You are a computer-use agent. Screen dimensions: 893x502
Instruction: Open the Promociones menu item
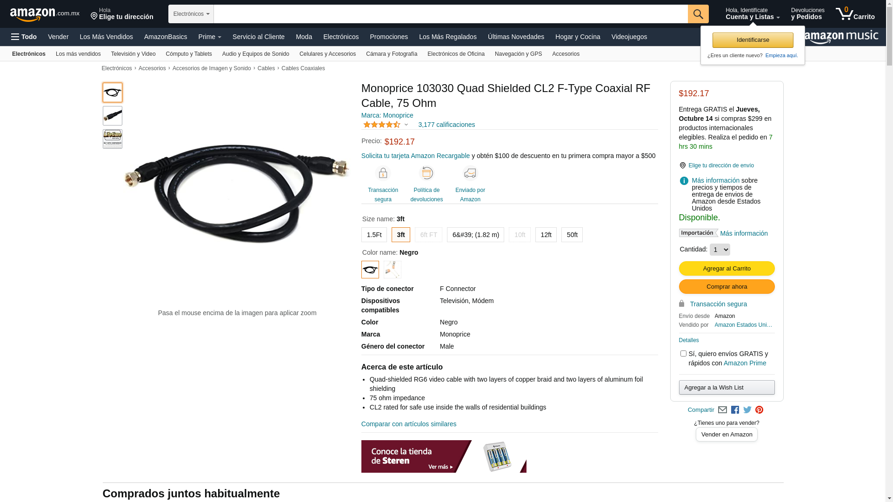click(389, 37)
